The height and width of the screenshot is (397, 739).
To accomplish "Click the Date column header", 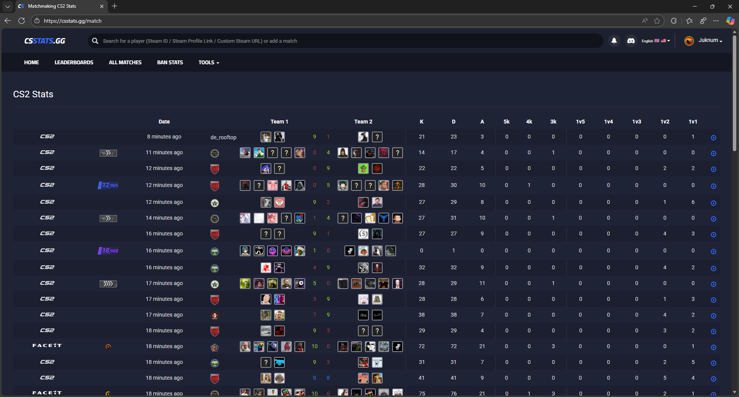I will (x=164, y=122).
